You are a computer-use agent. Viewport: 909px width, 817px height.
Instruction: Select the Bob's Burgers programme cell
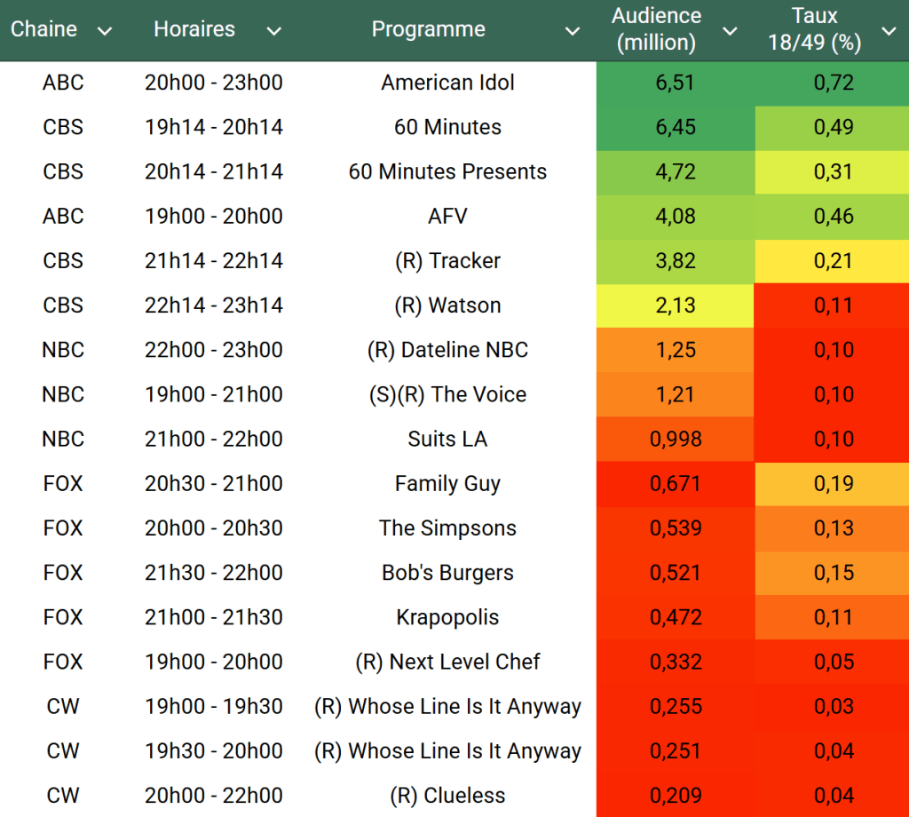tap(447, 573)
